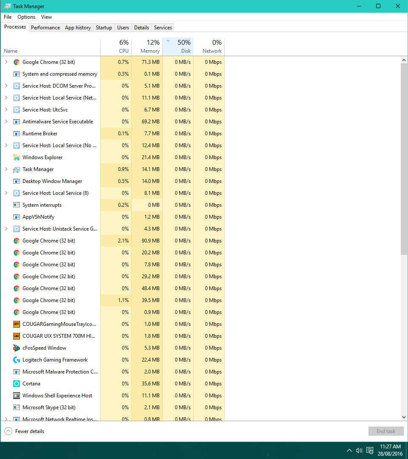Click the Desktop Window Manager icon
Viewport: 408px width, 459px height.
coord(17,181)
